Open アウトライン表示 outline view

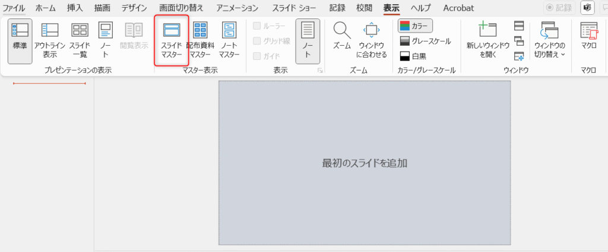[x=50, y=41]
